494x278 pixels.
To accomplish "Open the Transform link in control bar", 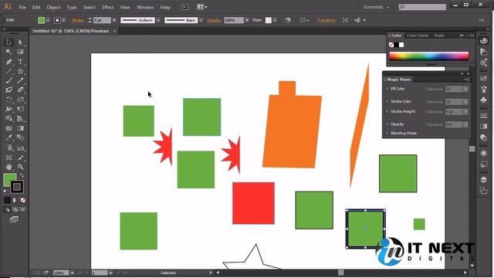I will tap(326, 20).
